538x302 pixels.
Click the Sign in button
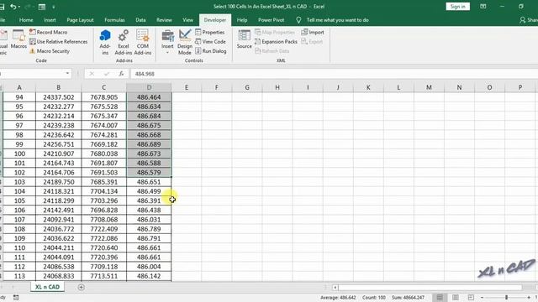pyautogui.click(x=457, y=7)
